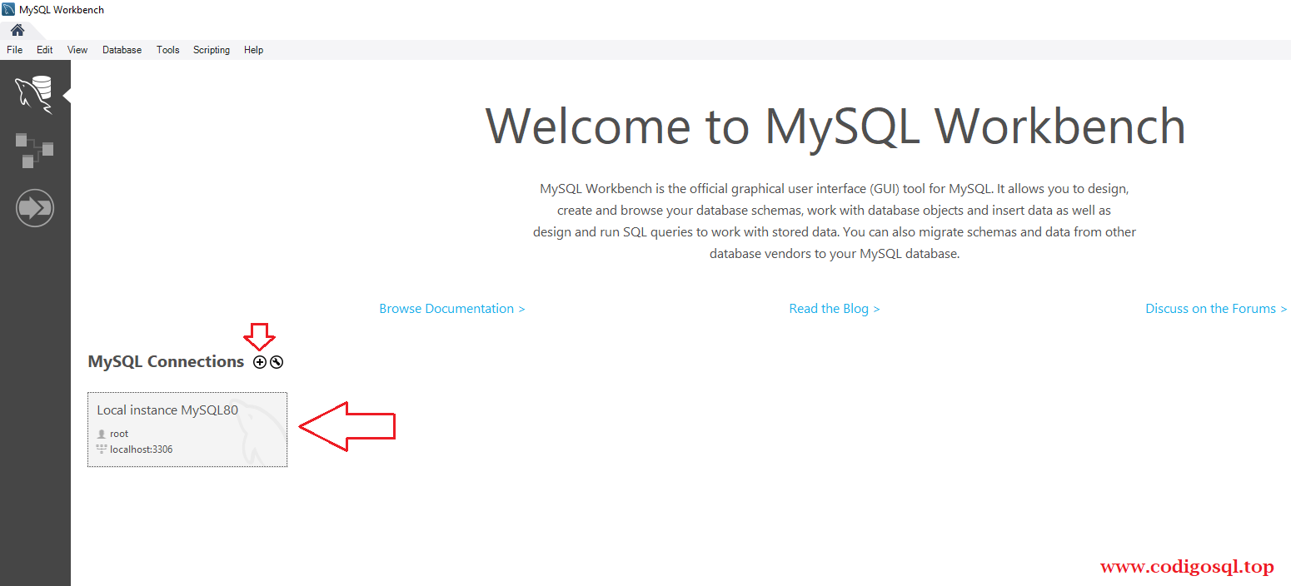Click the MySQL Workbench title bar icon
Screen dimensions: 1291x586
tap(8, 9)
